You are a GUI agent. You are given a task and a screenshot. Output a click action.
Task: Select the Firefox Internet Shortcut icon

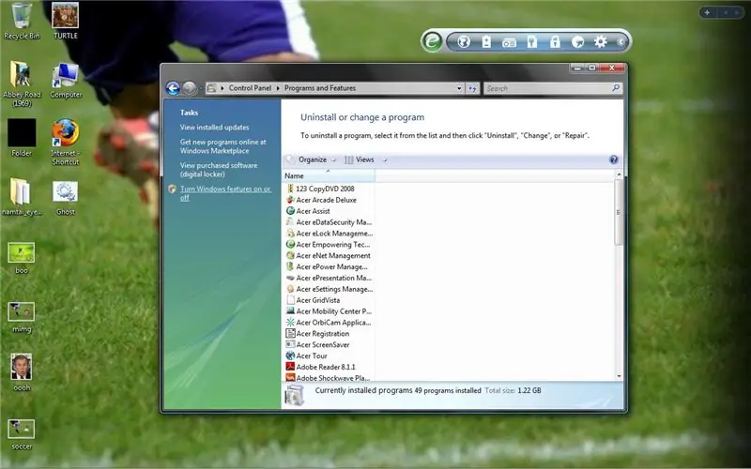[66, 143]
